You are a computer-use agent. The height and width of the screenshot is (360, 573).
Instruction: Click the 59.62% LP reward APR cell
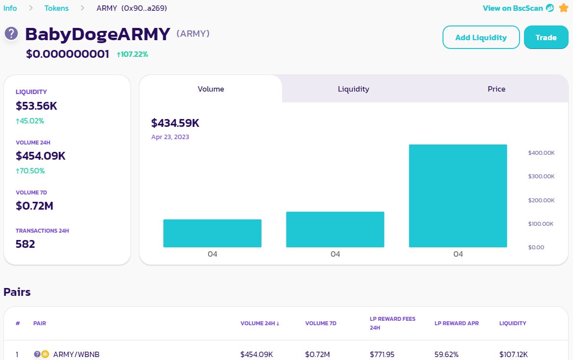point(446,354)
